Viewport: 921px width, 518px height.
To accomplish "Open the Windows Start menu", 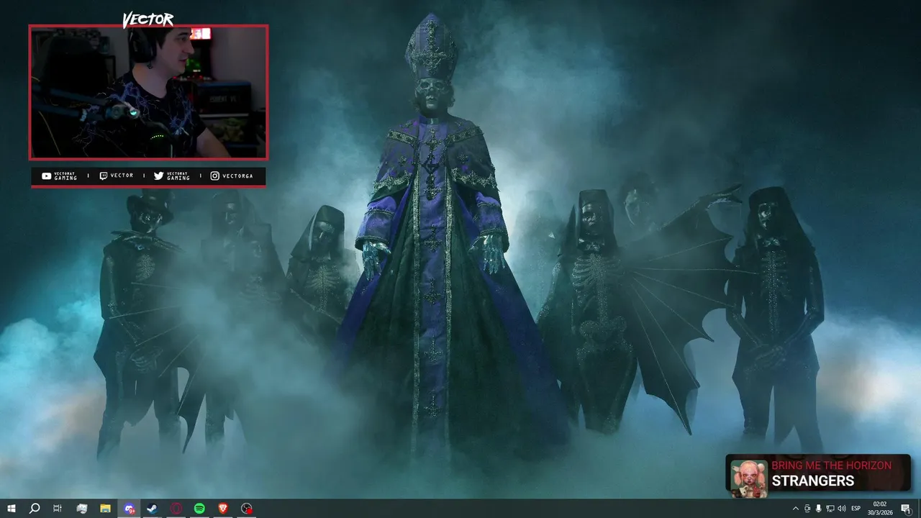I will (x=11, y=509).
